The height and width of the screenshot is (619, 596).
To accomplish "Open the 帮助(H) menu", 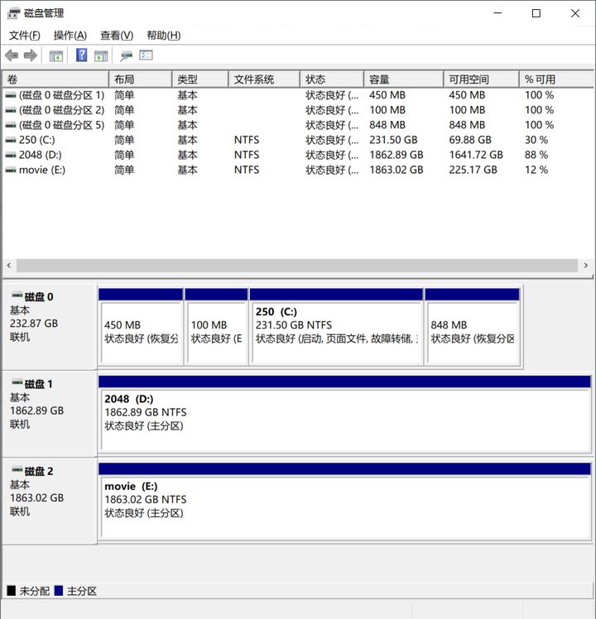I will coord(164,36).
